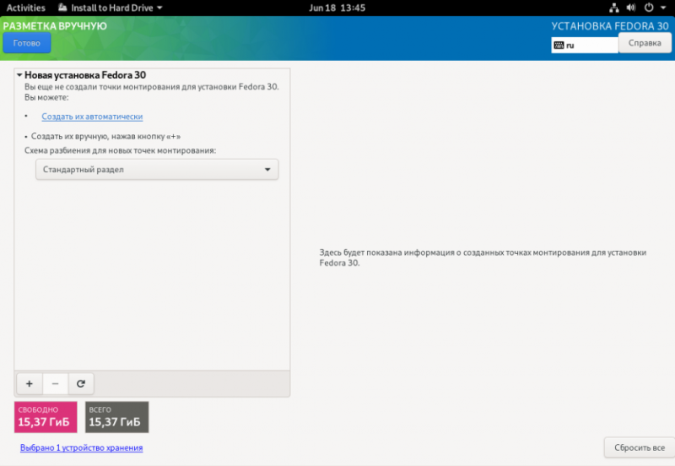
Task: Click the clock showing Jun 18 13:45
Action: (337, 8)
